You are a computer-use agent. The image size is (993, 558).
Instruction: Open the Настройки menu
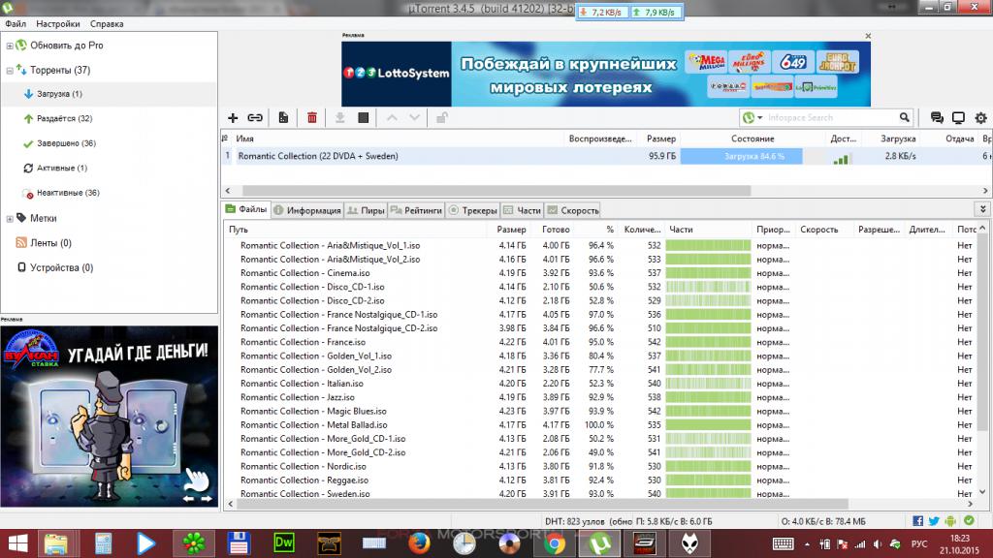[x=57, y=23]
